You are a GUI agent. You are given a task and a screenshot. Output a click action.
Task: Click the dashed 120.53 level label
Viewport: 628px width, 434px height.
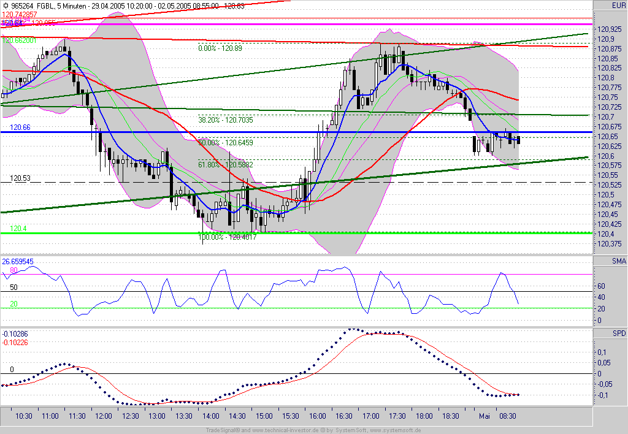point(20,178)
